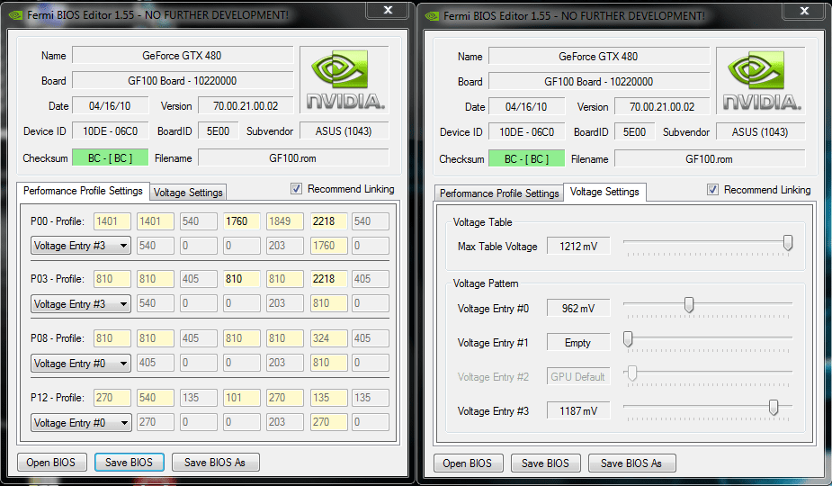The height and width of the screenshot is (486, 832).
Task: Click Voltage Entry #0 value 962 mV field
Action: [x=578, y=309]
